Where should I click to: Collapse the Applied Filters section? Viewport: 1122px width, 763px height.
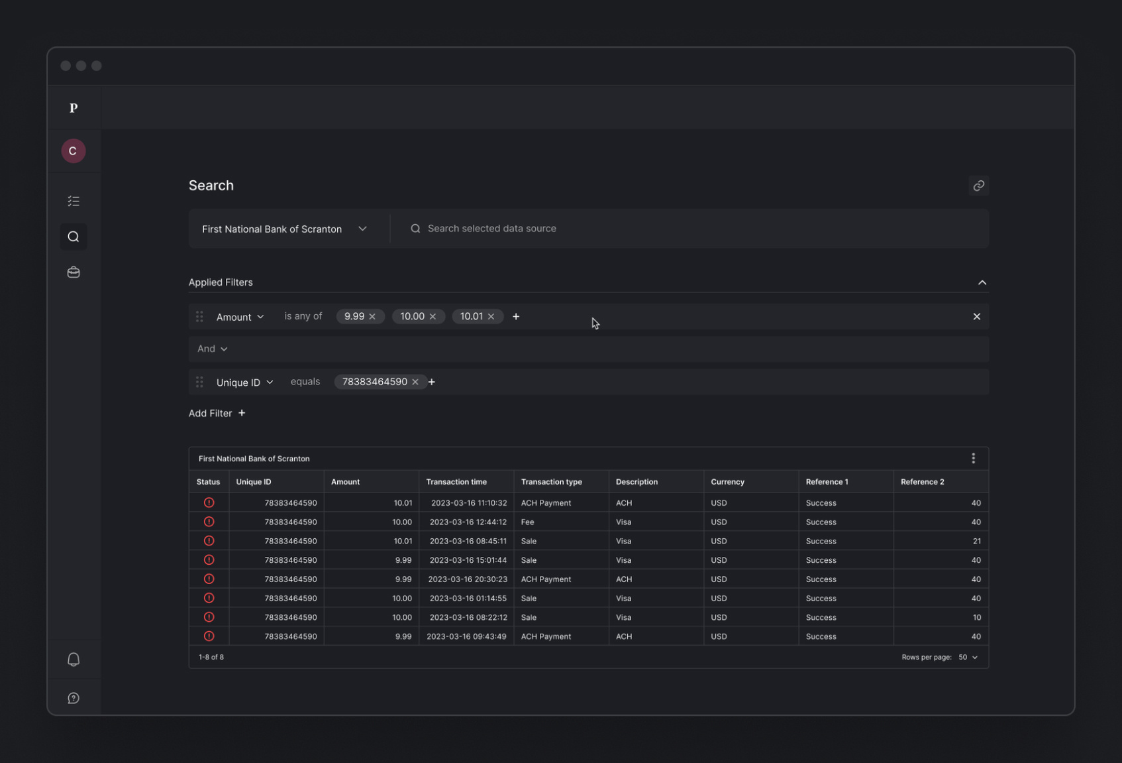point(982,282)
